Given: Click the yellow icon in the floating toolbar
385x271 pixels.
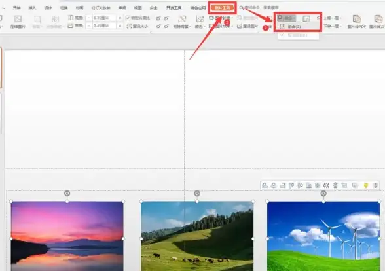Looking at the screenshot, I should (366, 186).
